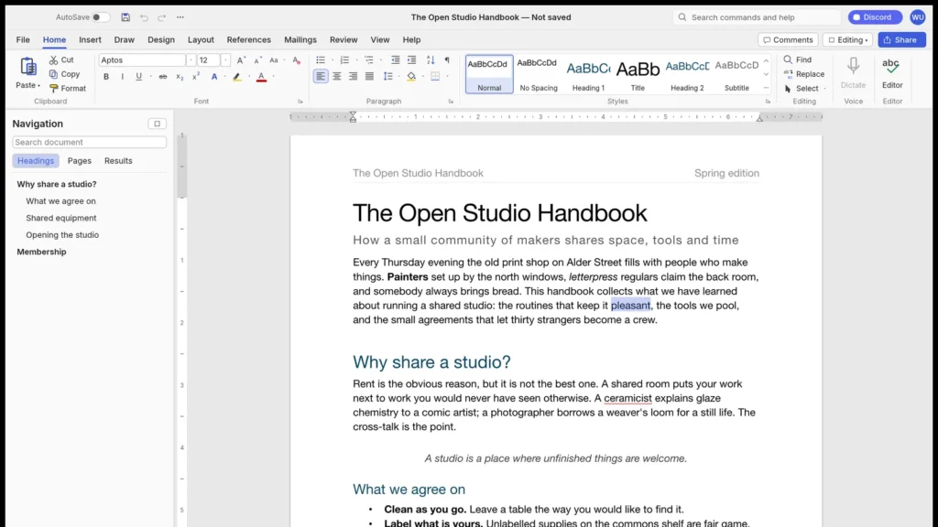Toggle the Navigation pane collapse button
This screenshot has height=527, width=938.
click(158, 124)
